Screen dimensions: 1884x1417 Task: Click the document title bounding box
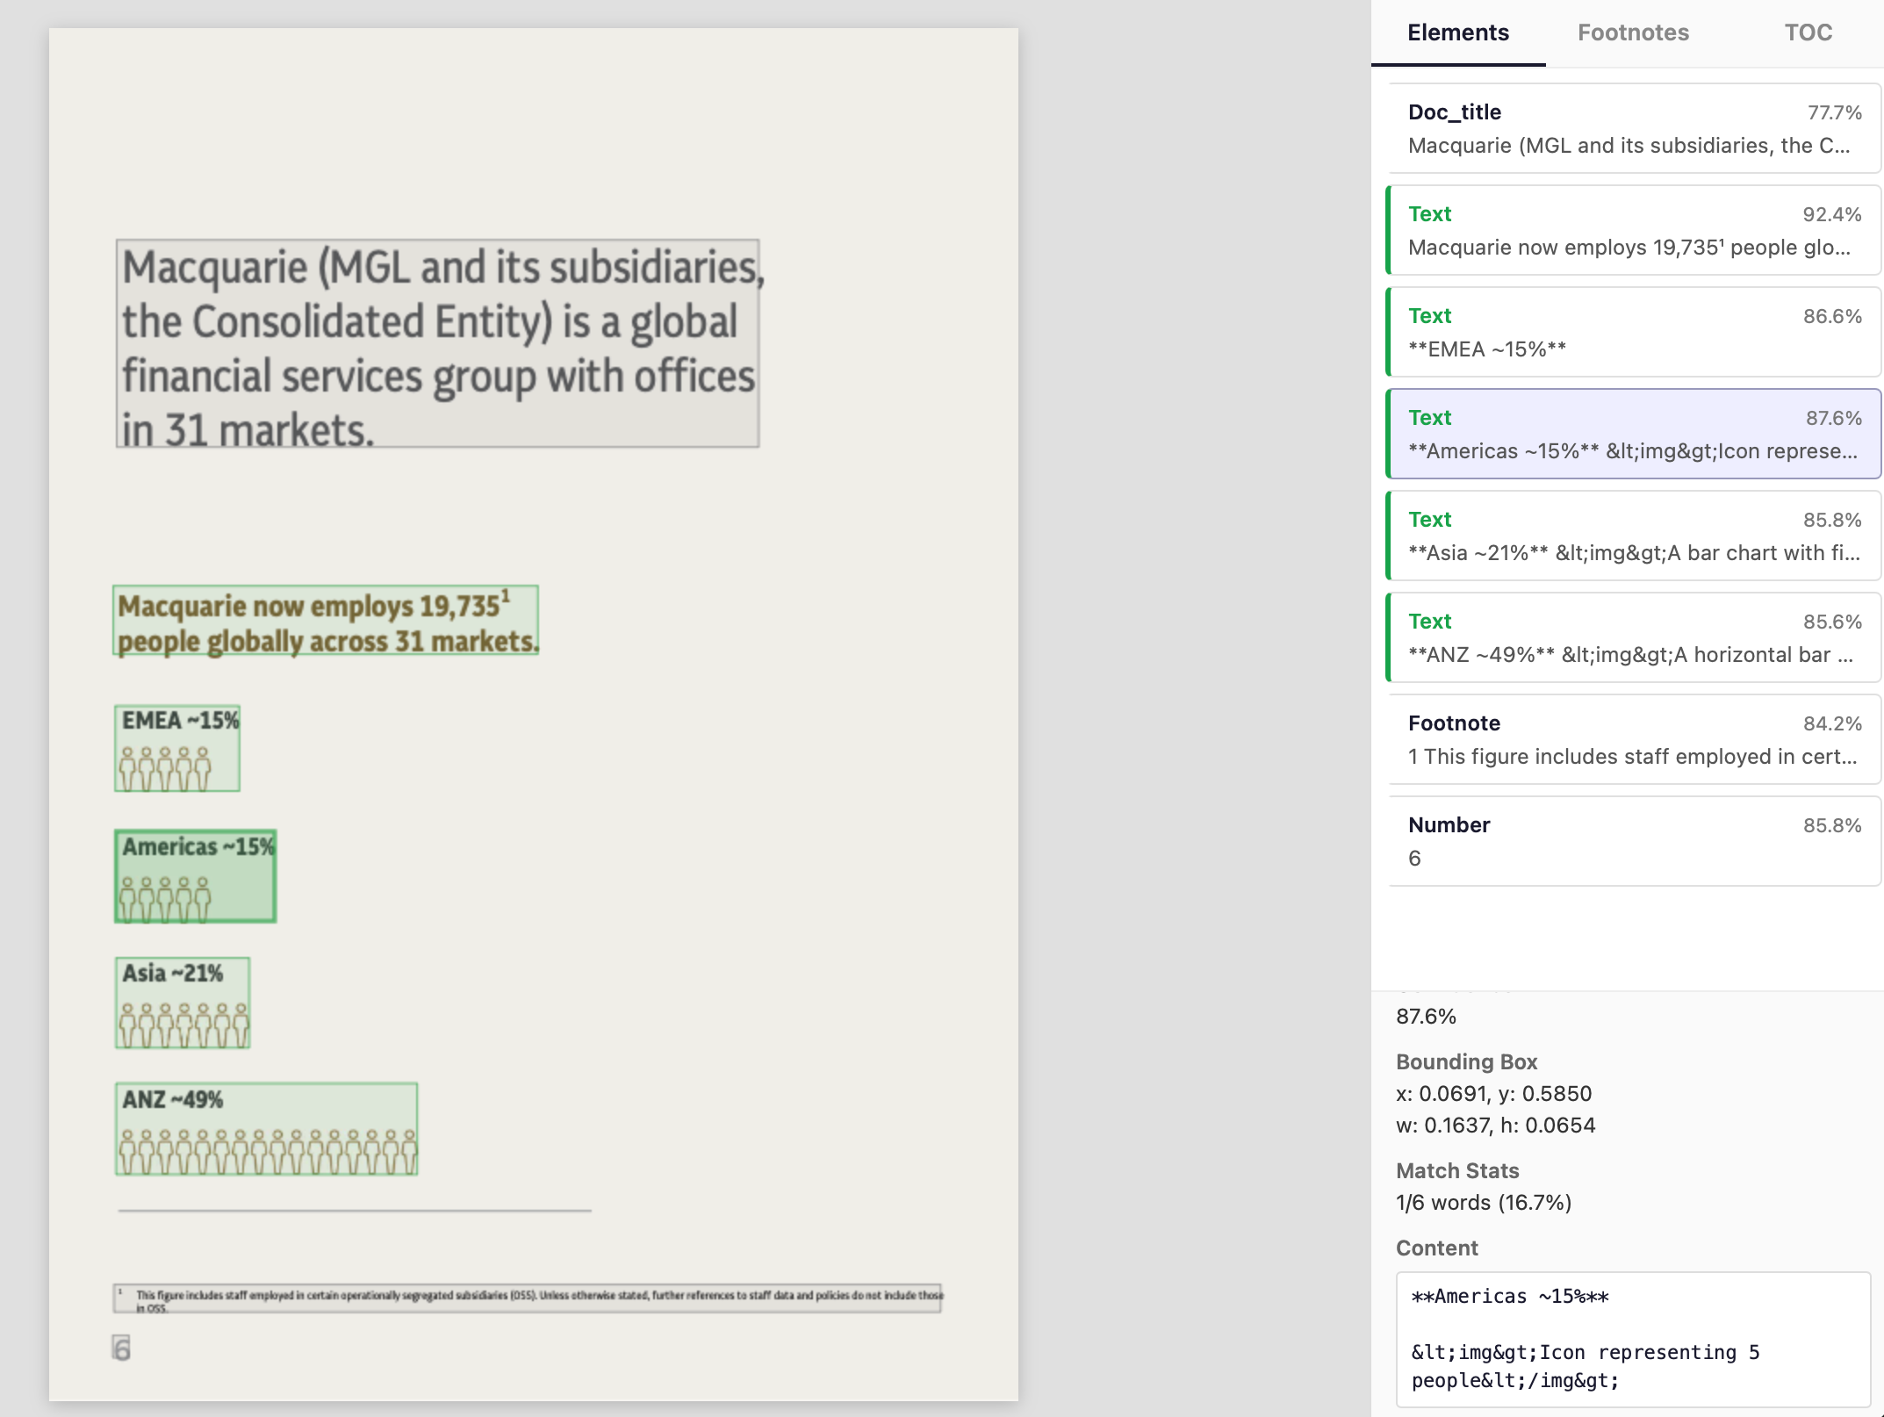(437, 343)
